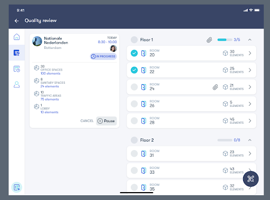
Task: Select the quality review checklist sidebar icon
Action: [x=17, y=53]
